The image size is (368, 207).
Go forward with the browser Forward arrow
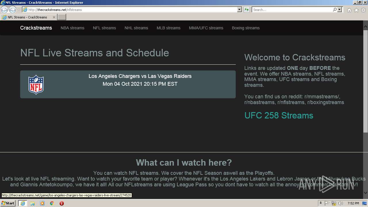coord(12,10)
